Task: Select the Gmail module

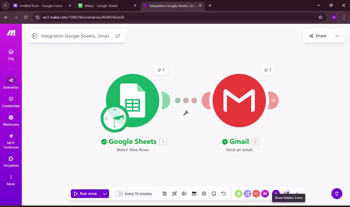Action: click(239, 100)
